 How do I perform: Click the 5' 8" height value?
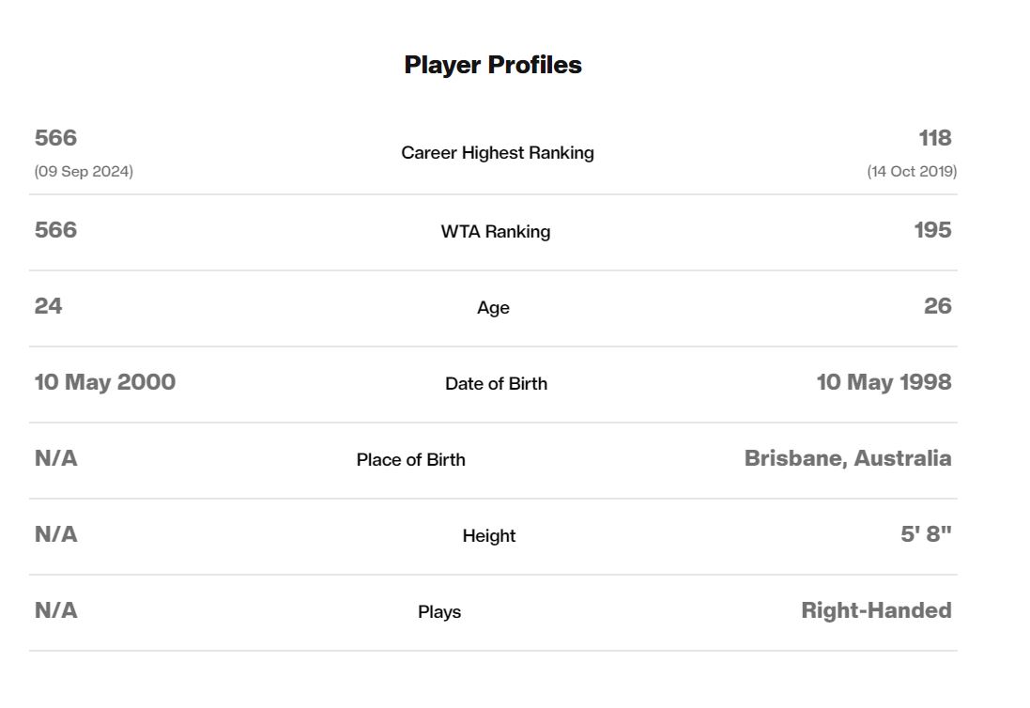(x=926, y=534)
